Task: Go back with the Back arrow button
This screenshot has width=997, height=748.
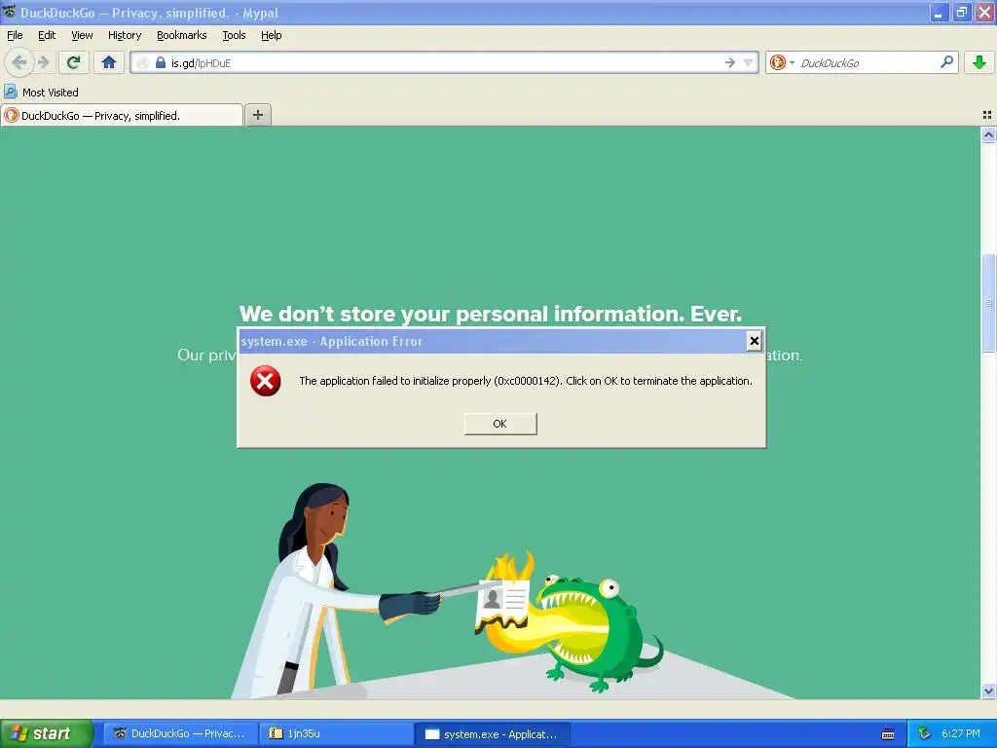Action: coord(19,62)
